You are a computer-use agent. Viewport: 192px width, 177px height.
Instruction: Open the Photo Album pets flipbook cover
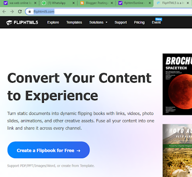point(177,151)
